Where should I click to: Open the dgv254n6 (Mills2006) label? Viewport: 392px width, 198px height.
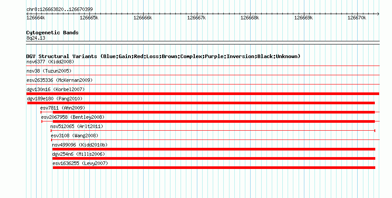pos(78,154)
